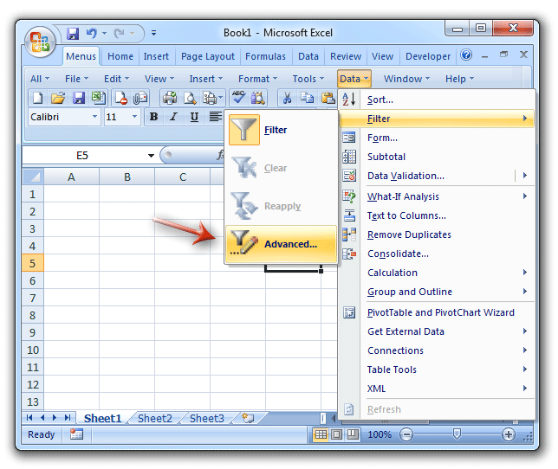
Task: Click the Insert Worksheet tab icon
Action: click(248, 418)
